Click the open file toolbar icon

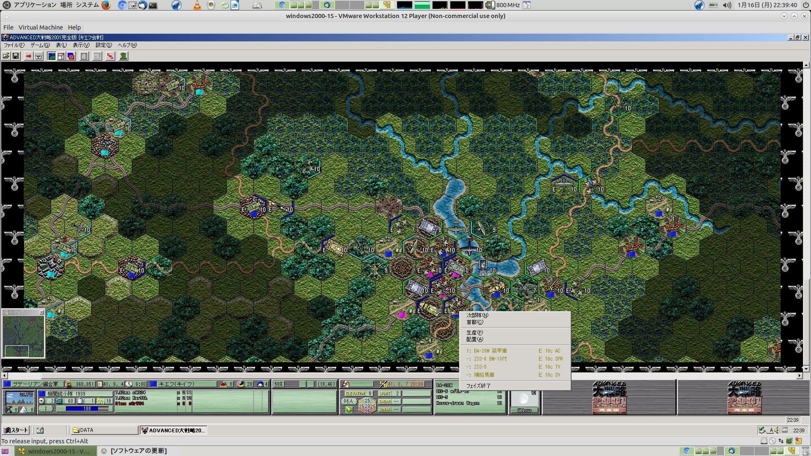6,56
